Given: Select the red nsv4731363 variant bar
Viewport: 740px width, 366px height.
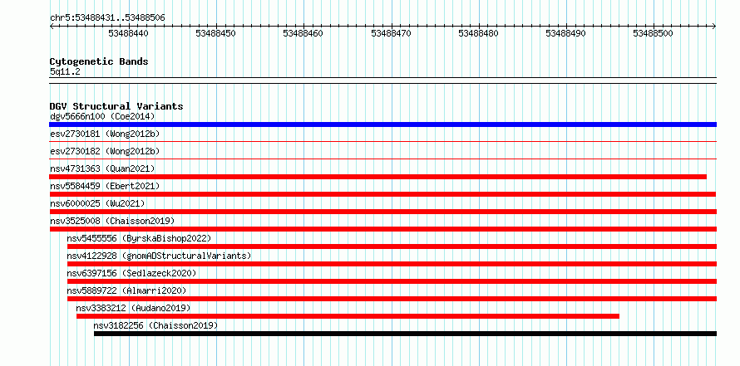Looking at the screenshot, I should tap(378, 177).
